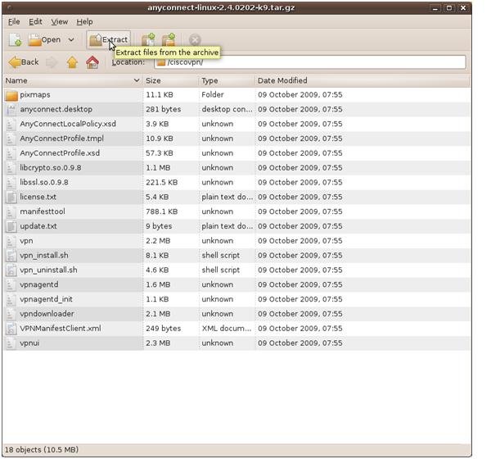Select the AnyConnectLocalPolicy.xsd file icon
Viewport: 491px width, 459px height.
click(11, 125)
